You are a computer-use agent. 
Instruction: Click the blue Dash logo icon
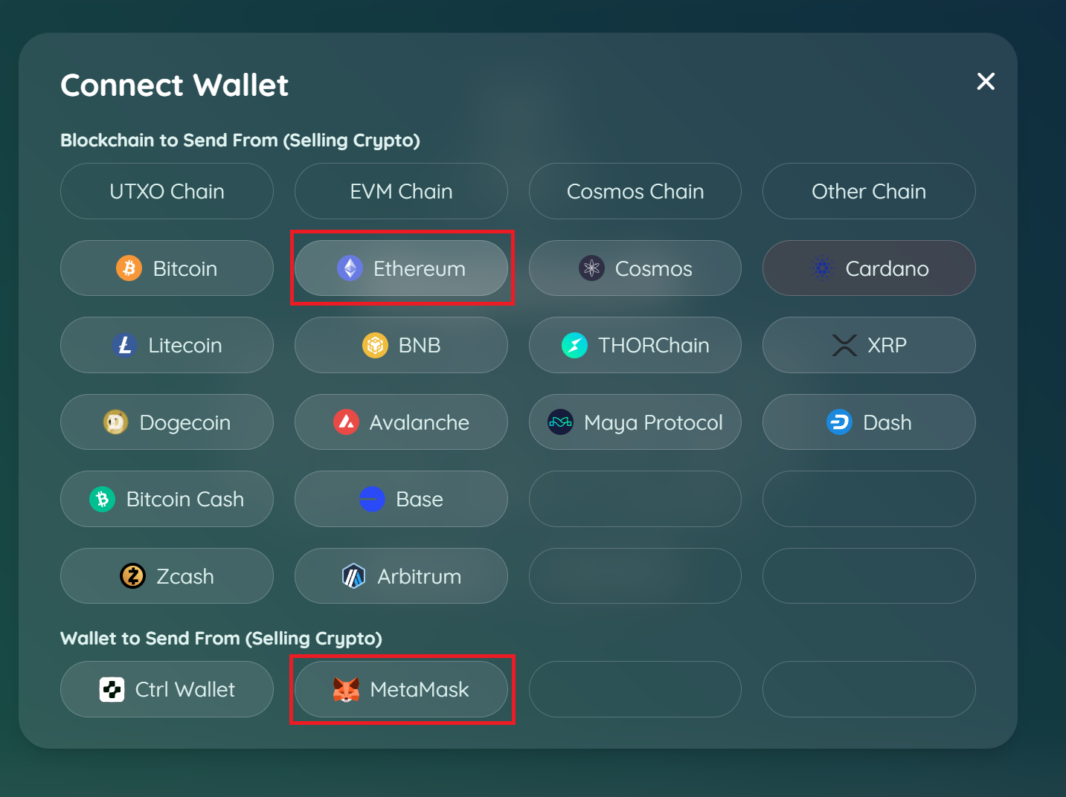pyautogui.click(x=839, y=422)
